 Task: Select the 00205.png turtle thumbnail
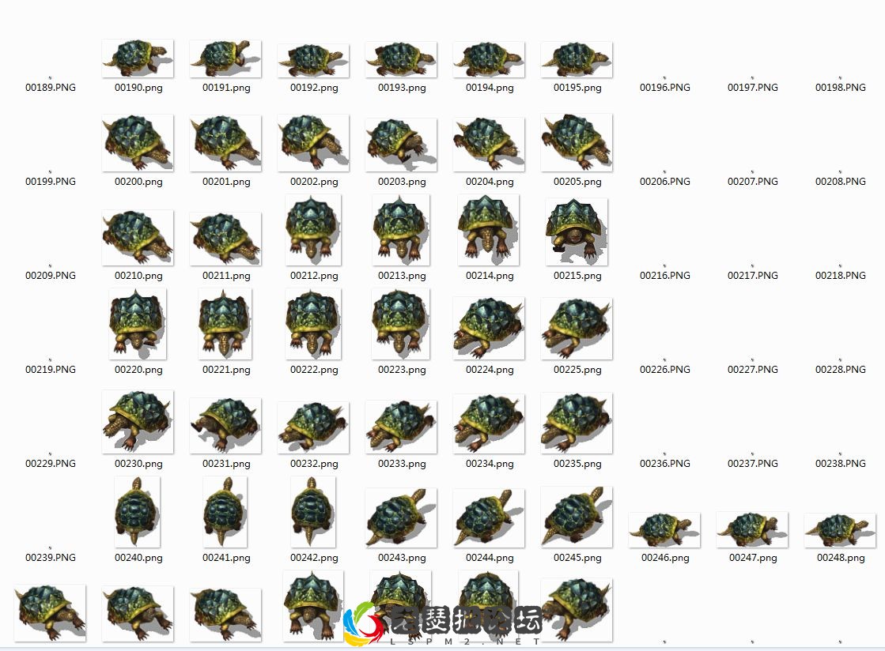(x=577, y=142)
